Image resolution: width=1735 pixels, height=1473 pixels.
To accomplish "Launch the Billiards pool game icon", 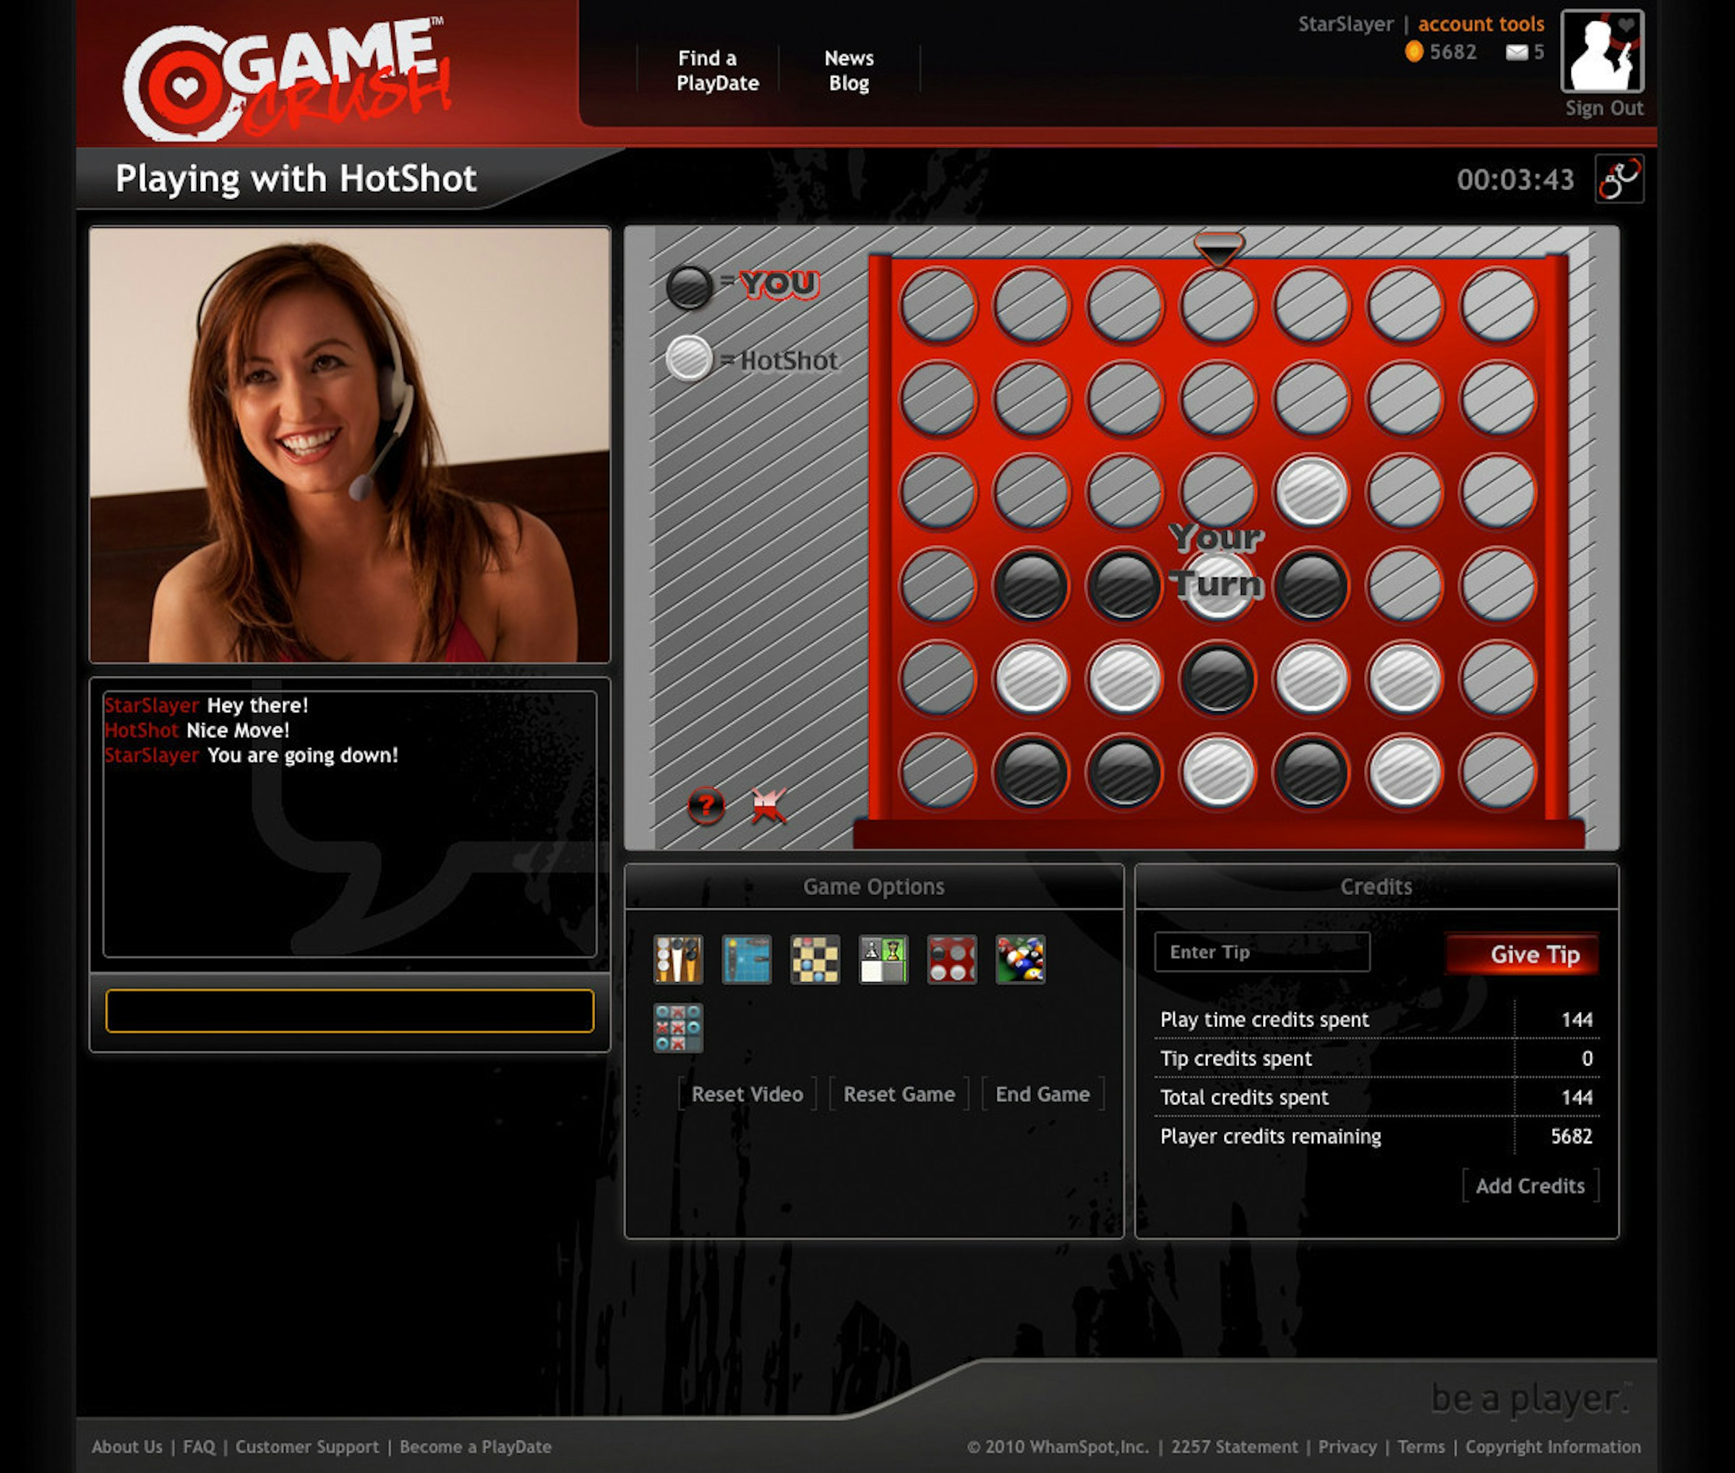I will tap(1020, 958).
